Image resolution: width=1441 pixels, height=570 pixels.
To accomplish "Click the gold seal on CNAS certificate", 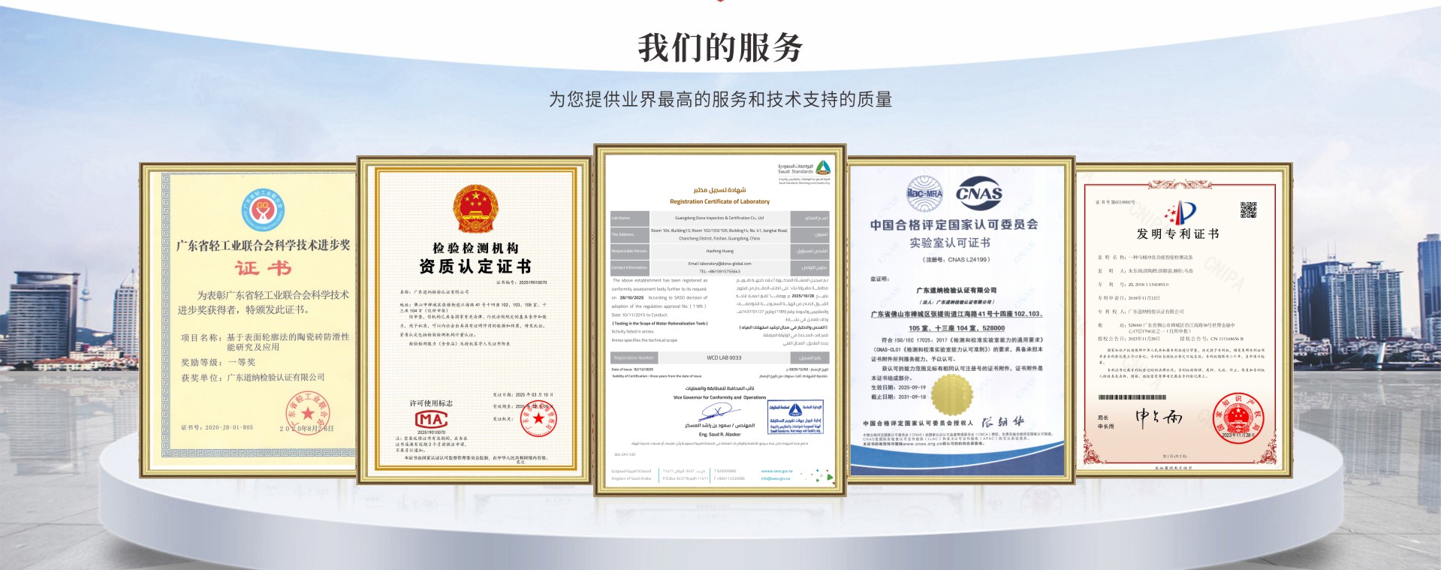I will coord(952,394).
